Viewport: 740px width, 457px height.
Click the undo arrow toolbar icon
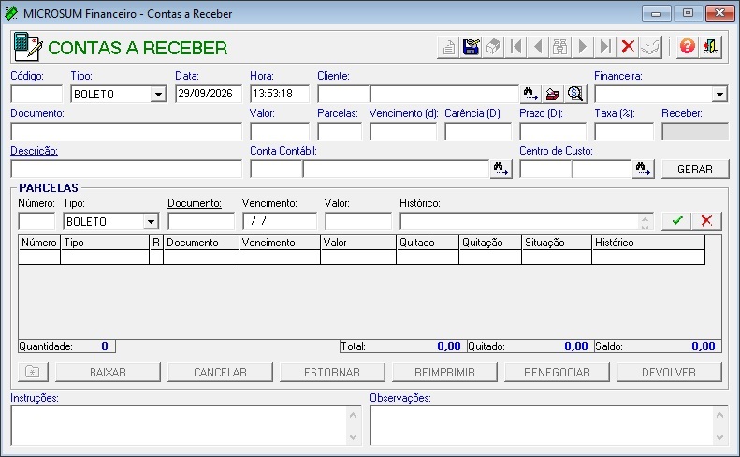pyautogui.click(x=650, y=47)
